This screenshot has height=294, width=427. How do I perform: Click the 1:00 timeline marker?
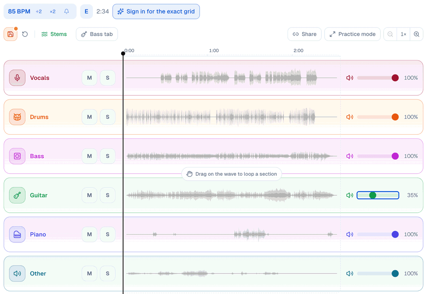point(214,51)
